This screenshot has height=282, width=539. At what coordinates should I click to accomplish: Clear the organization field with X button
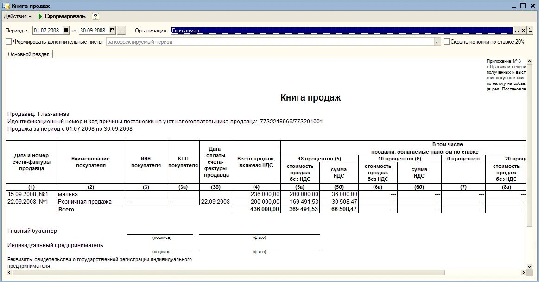523,31
